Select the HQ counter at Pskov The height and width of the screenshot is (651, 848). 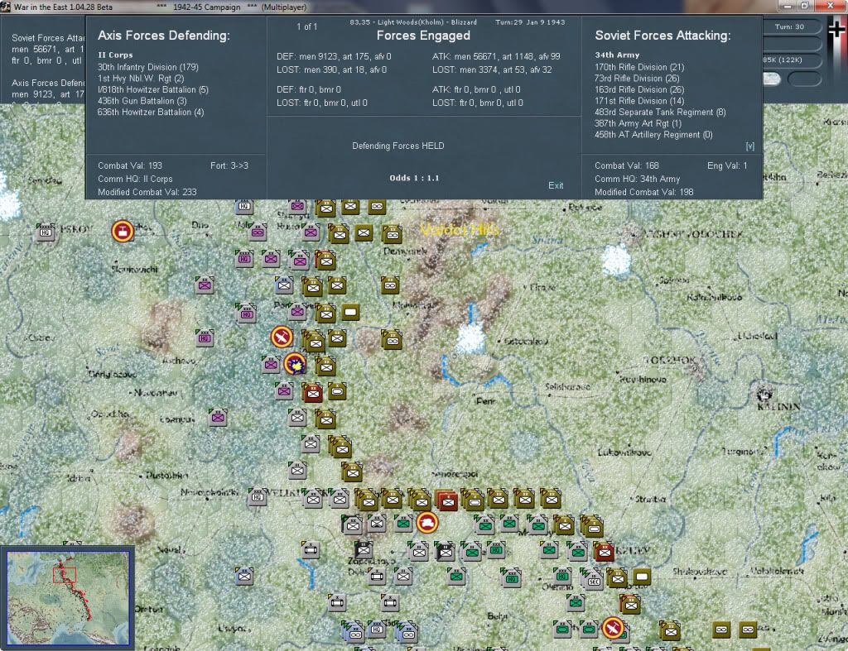(46, 232)
